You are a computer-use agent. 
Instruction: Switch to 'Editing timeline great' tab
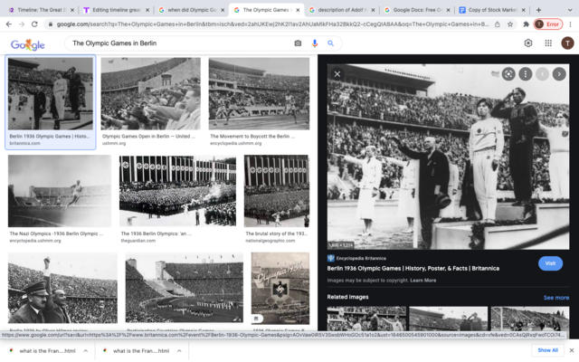[117, 10]
